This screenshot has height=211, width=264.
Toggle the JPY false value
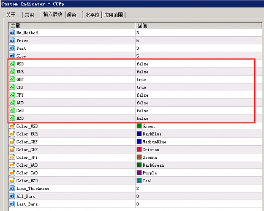click(142, 95)
